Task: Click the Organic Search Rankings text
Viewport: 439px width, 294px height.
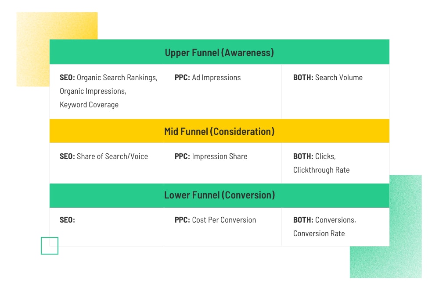Action: [x=117, y=78]
